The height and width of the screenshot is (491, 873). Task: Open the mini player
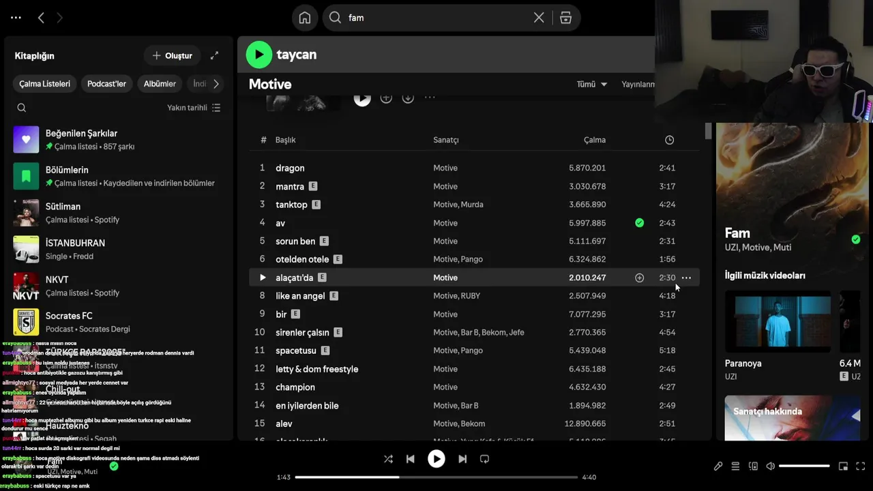[x=843, y=466]
